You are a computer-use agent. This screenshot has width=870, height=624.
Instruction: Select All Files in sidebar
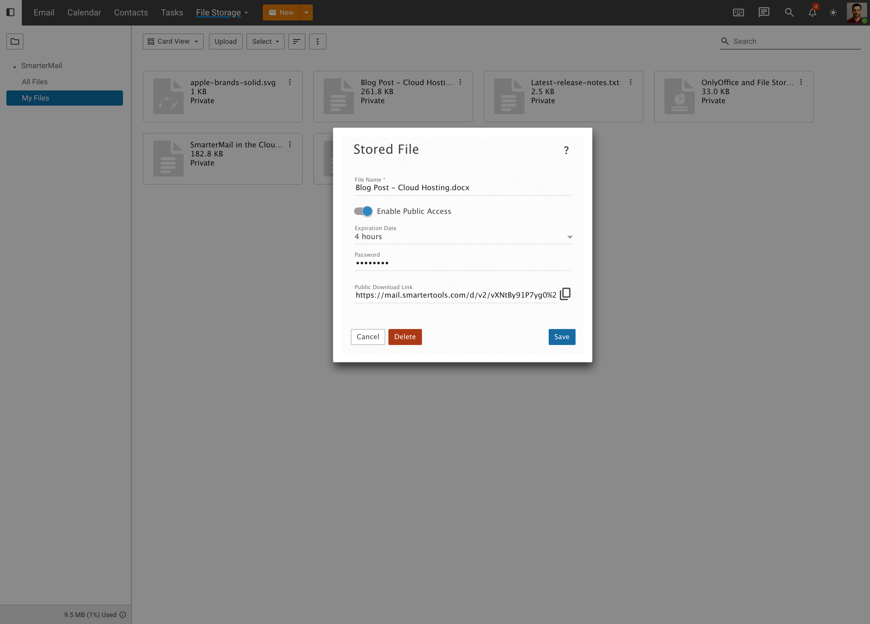point(35,82)
